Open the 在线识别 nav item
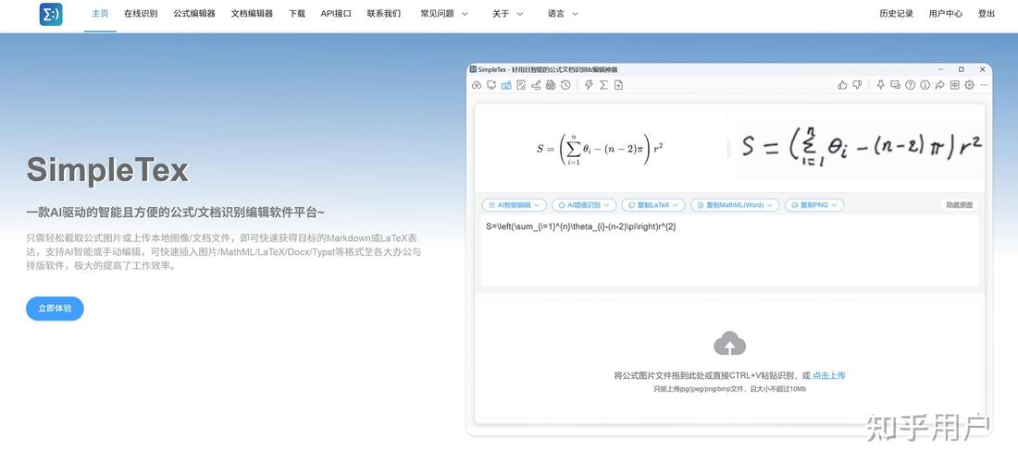The image size is (1018, 462). click(x=141, y=14)
